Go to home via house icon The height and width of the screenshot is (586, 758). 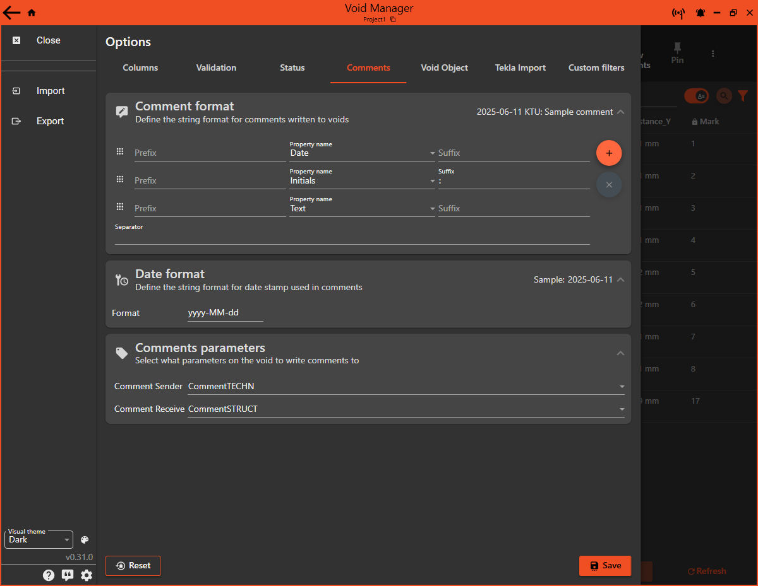32,13
